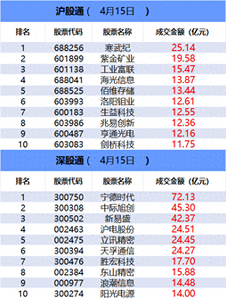
Task: Select 新易盛 stock name
Action: 117,219
